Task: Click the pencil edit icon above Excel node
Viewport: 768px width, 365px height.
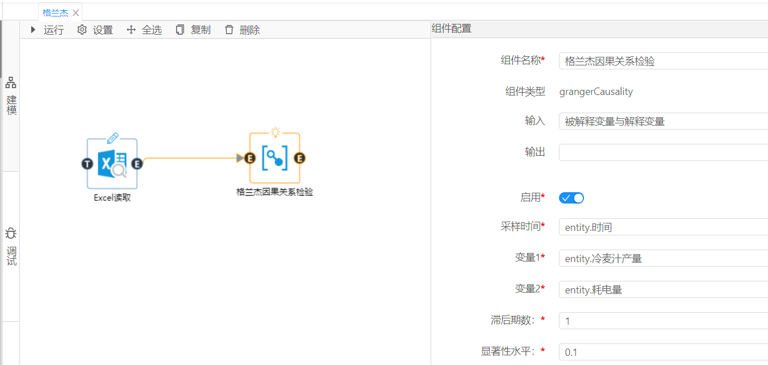Action: coord(112,138)
